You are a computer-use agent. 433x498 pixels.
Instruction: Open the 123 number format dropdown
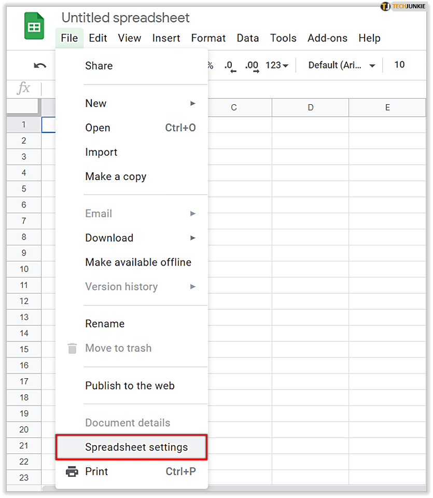277,65
